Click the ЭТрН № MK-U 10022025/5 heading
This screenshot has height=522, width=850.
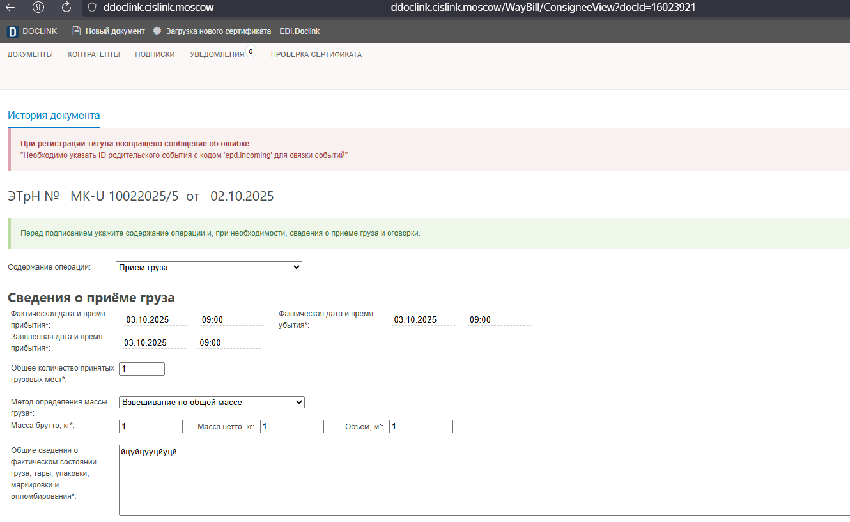click(141, 196)
